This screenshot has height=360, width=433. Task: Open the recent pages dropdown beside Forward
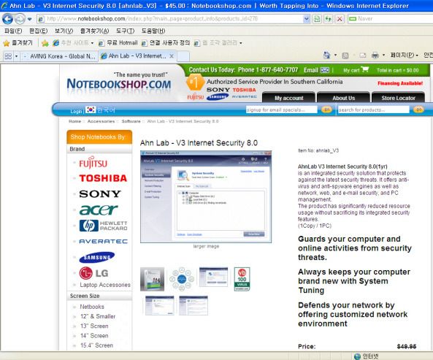click(x=29, y=19)
